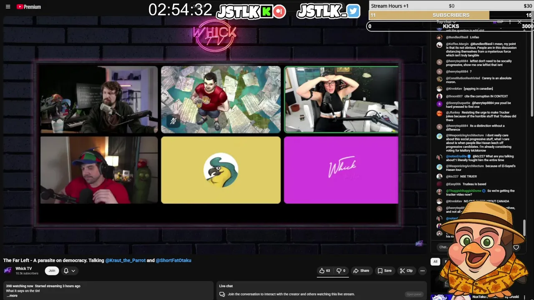The image size is (534, 300).
Task: Click the magenta Whick signature tile
Action: (341, 170)
